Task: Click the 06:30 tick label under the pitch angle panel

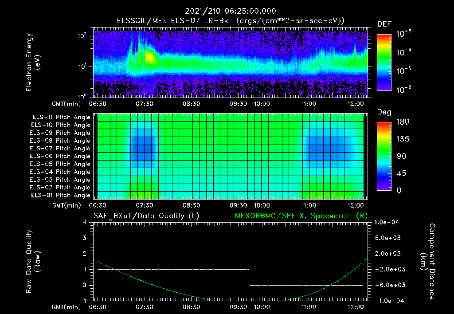Action: (98, 205)
